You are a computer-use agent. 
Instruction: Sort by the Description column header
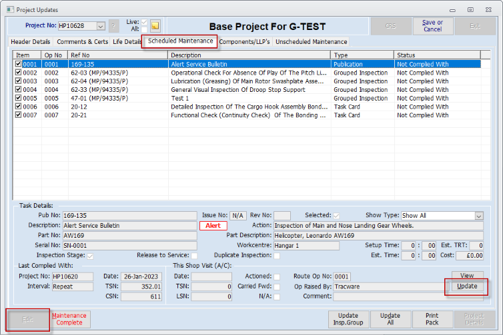pos(249,55)
